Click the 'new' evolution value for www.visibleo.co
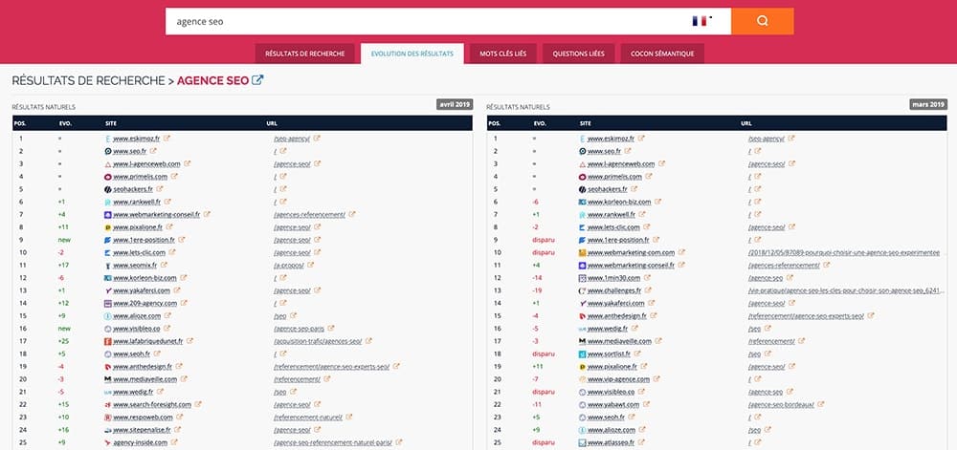Image resolution: width=957 pixels, height=450 pixels. pos(64,329)
